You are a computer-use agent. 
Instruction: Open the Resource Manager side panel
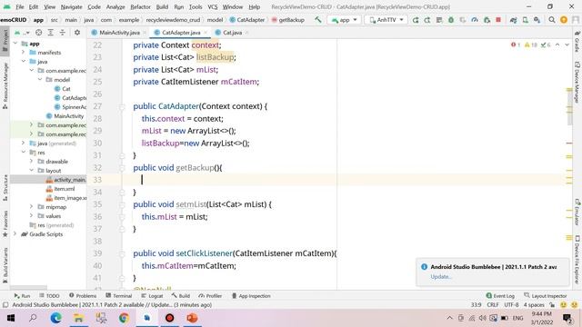tap(5, 86)
